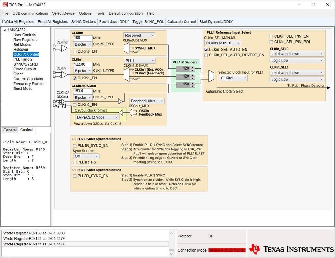The width and height of the screenshot is (335, 258).
Task: Decrement the third PLL1 R divider (150) down arrow
Action: pos(193,86)
